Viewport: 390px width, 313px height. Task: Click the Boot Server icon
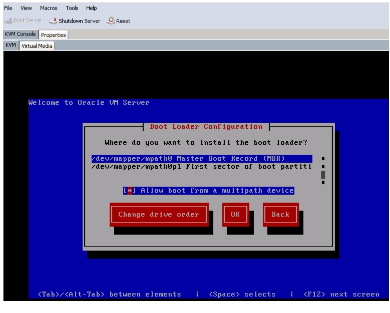click(x=9, y=21)
